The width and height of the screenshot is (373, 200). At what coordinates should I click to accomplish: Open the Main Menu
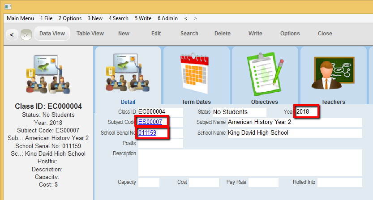20,18
